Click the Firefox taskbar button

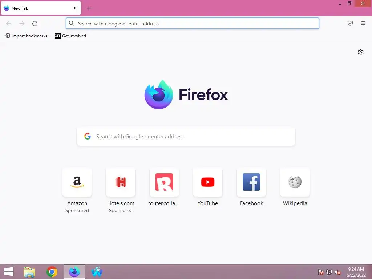(74, 272)
